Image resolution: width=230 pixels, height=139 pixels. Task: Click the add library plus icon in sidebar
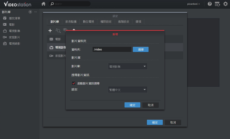30,12
